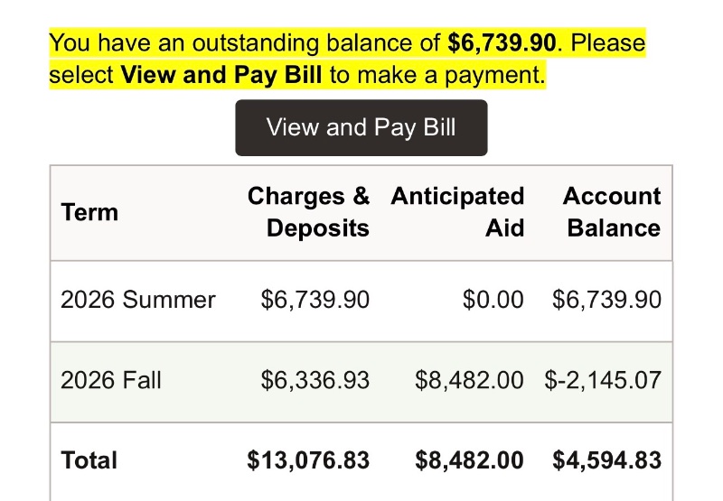Click the 2026 Fall balance $-2,145.07
Viewport: 723px width, 501px height.
pos(603,380)
